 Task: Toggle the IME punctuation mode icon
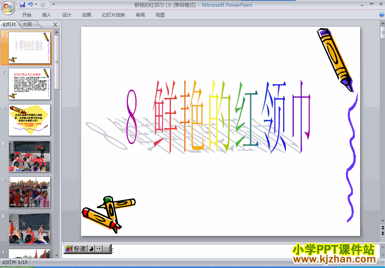pyautogui.click(x=99, y=249)
